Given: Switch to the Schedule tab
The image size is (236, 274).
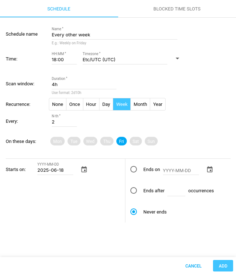Looking at the screenshot, I should pyautogui.click(x=59, y=9).
